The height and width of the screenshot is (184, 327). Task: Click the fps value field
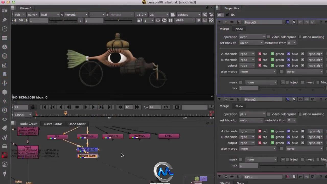155,107
